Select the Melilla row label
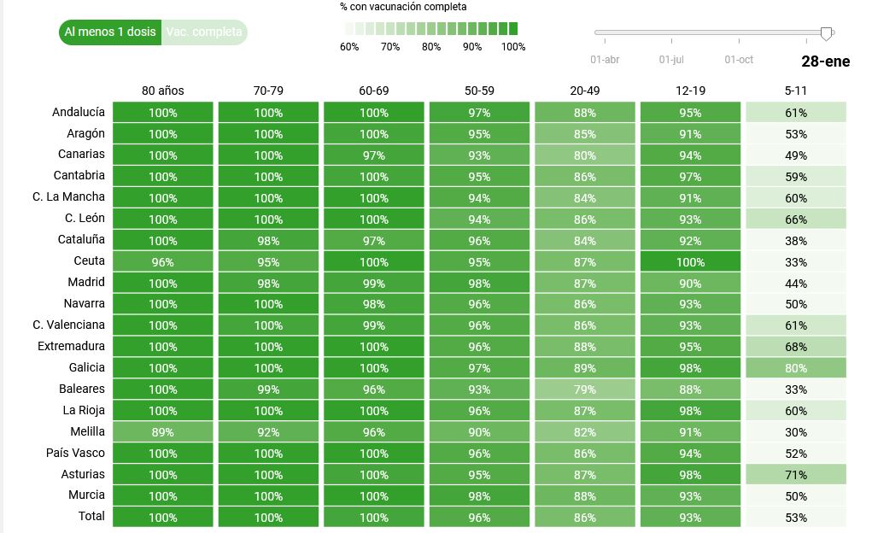Viewport: 872px width, 533px height. coord(86,431)
